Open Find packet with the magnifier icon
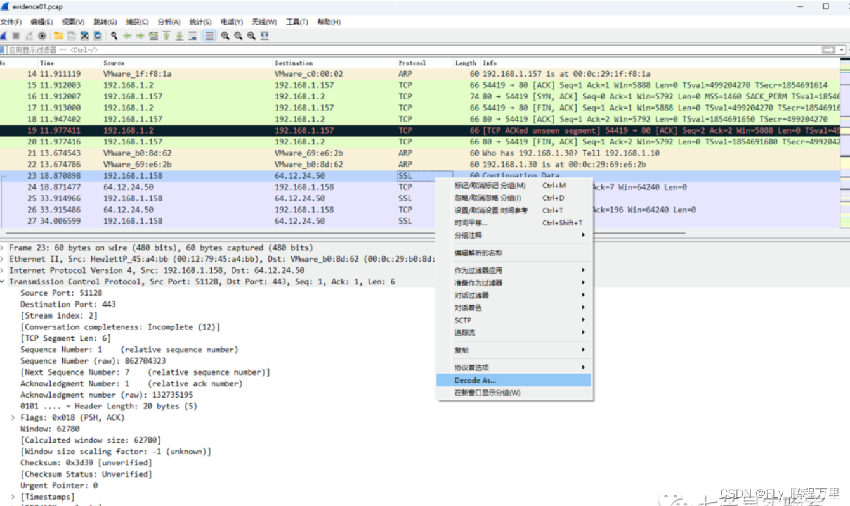Screen dimensions: 850x506 [x=114, y=36]
